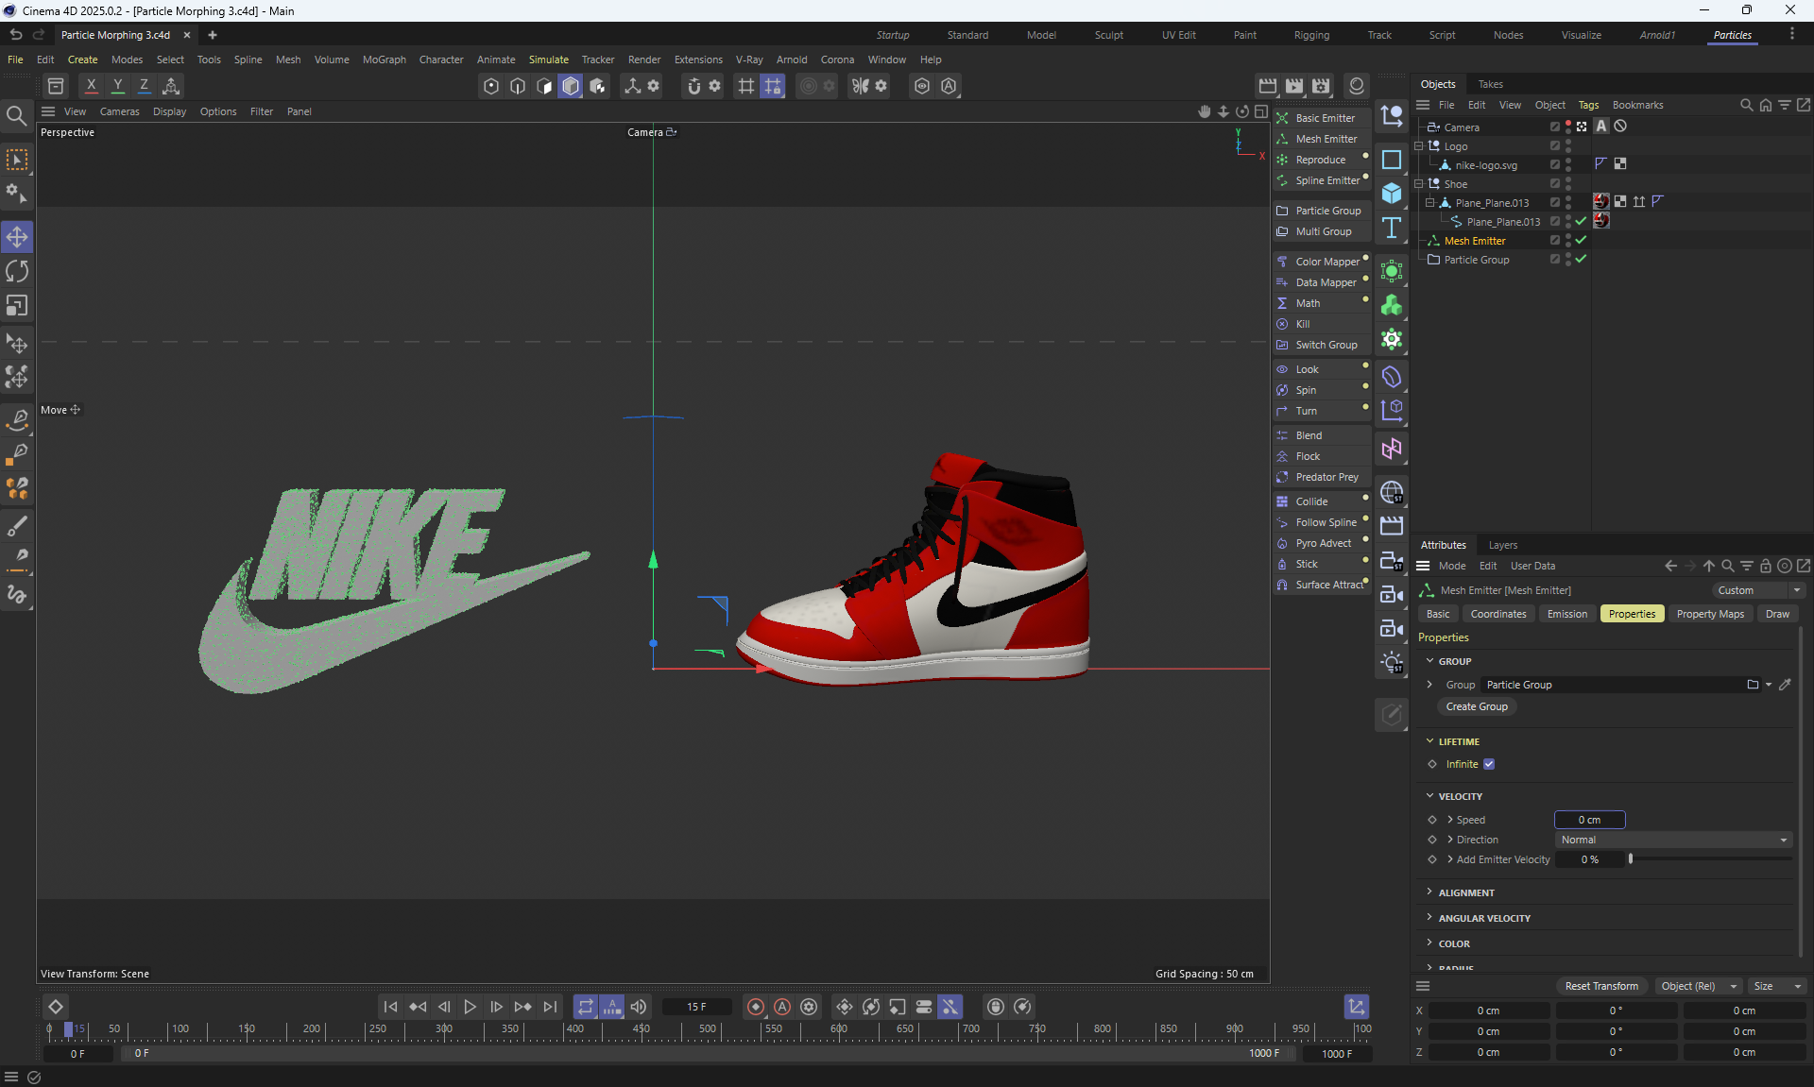The height and width of the screenshot is (1087, 1814).
Task: Select the Rotate tool in left toolbar
Action: click(17, 272)
